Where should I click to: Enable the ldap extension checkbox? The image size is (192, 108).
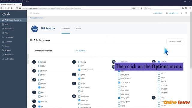coord(79,84)
